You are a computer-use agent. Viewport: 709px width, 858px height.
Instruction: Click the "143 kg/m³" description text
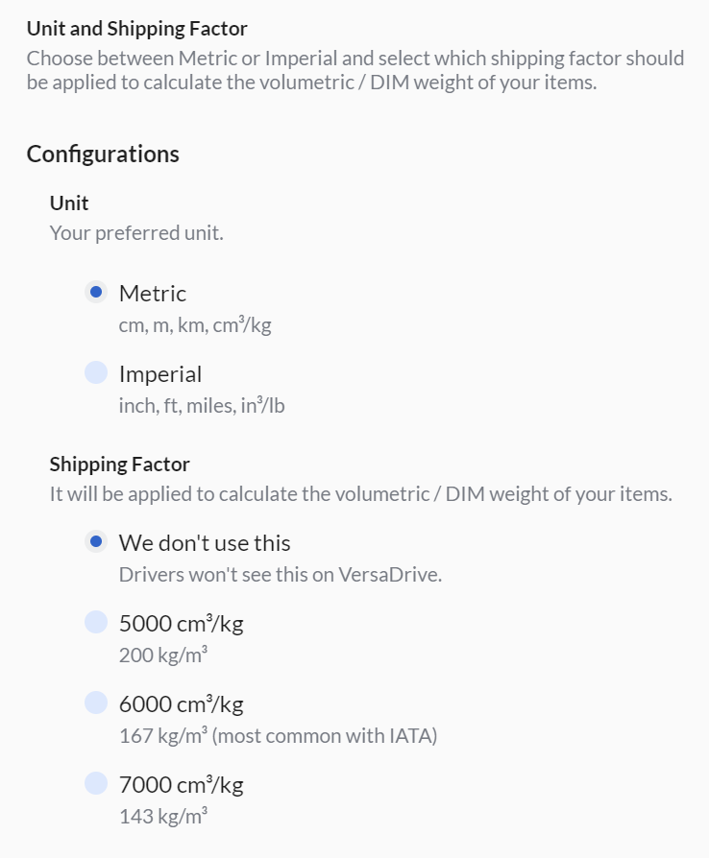164,817
